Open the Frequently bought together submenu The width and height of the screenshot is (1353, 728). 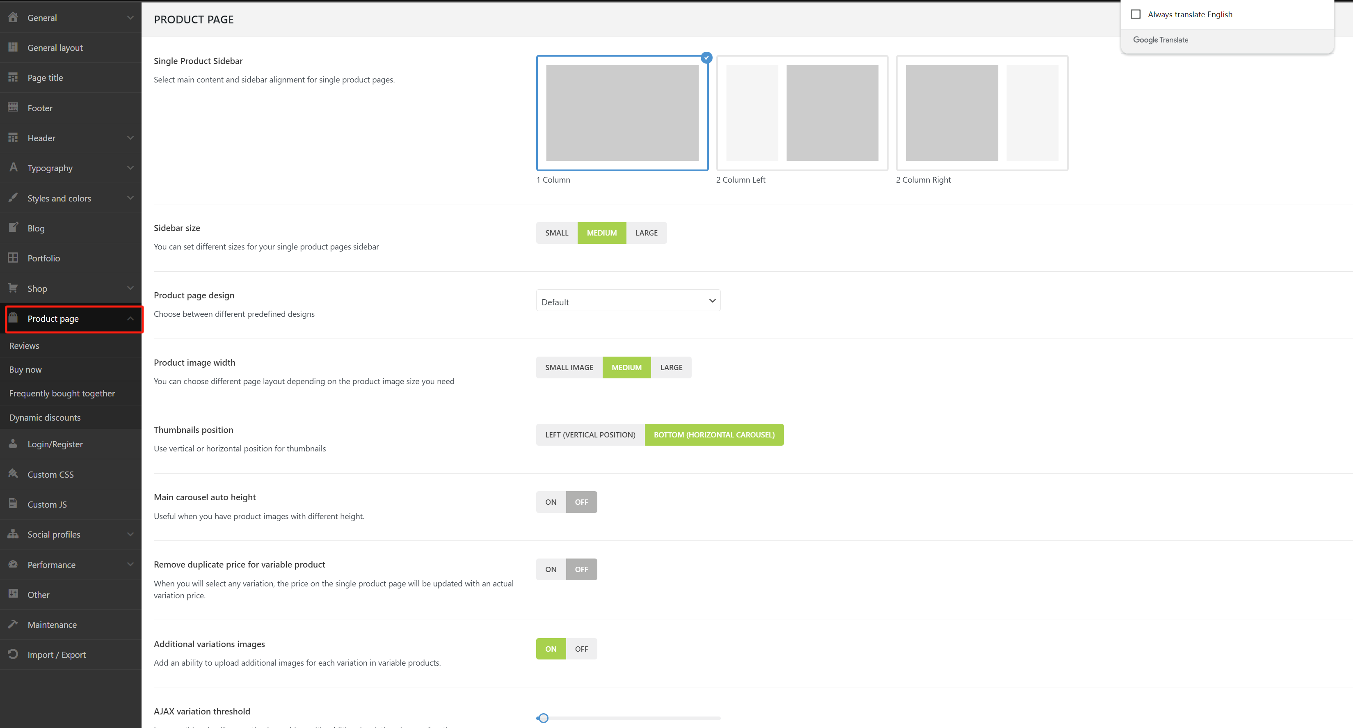(62, 394)
